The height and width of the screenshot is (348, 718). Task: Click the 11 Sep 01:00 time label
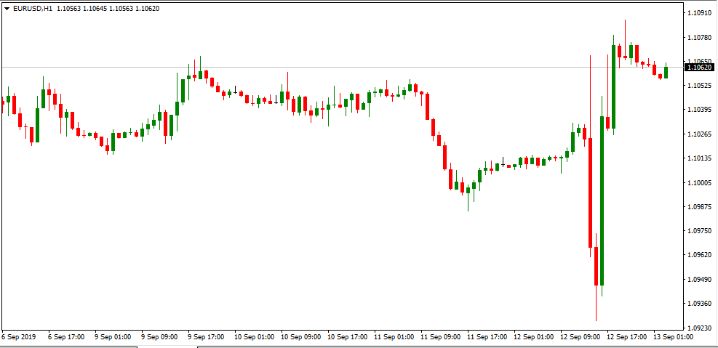[x=394, y=337]
